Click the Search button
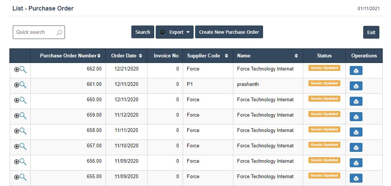The width and height of the screenshot is (391, 186). click(143, 32)
